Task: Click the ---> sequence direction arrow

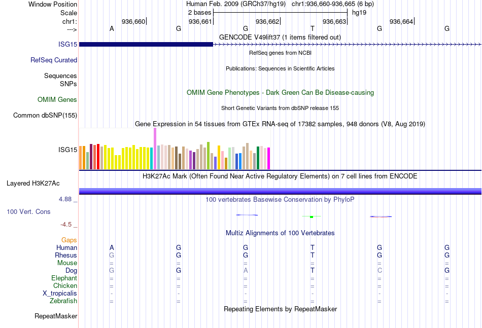Action: coord(72,29)
